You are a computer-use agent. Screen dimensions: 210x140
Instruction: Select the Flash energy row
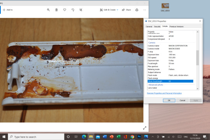170,78
